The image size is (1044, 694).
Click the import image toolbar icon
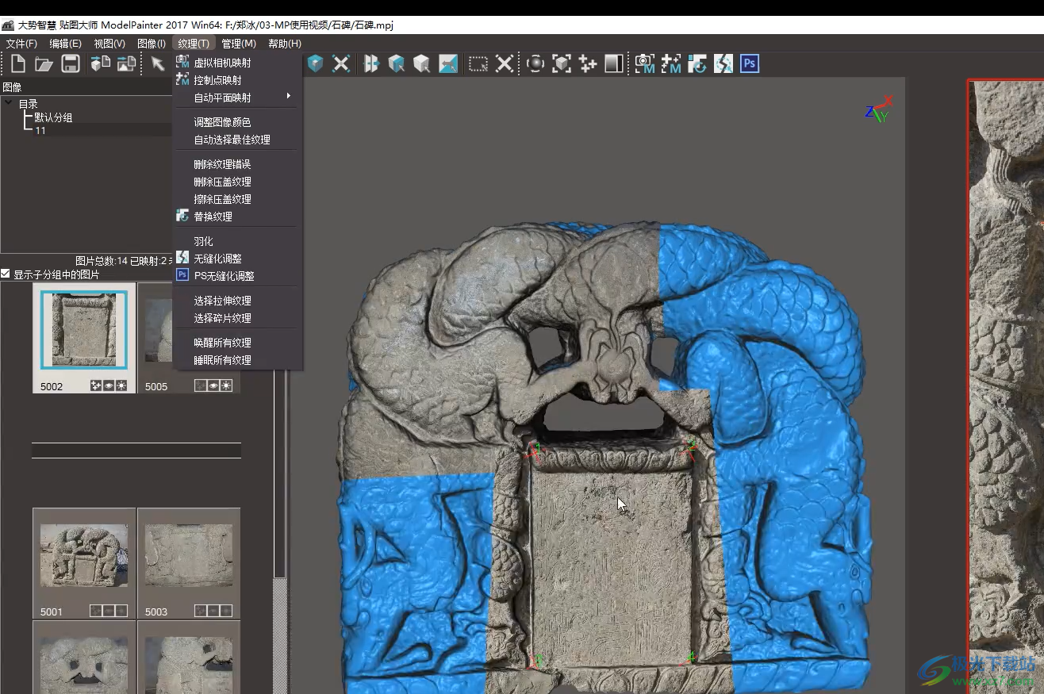(x=127, y=64)
